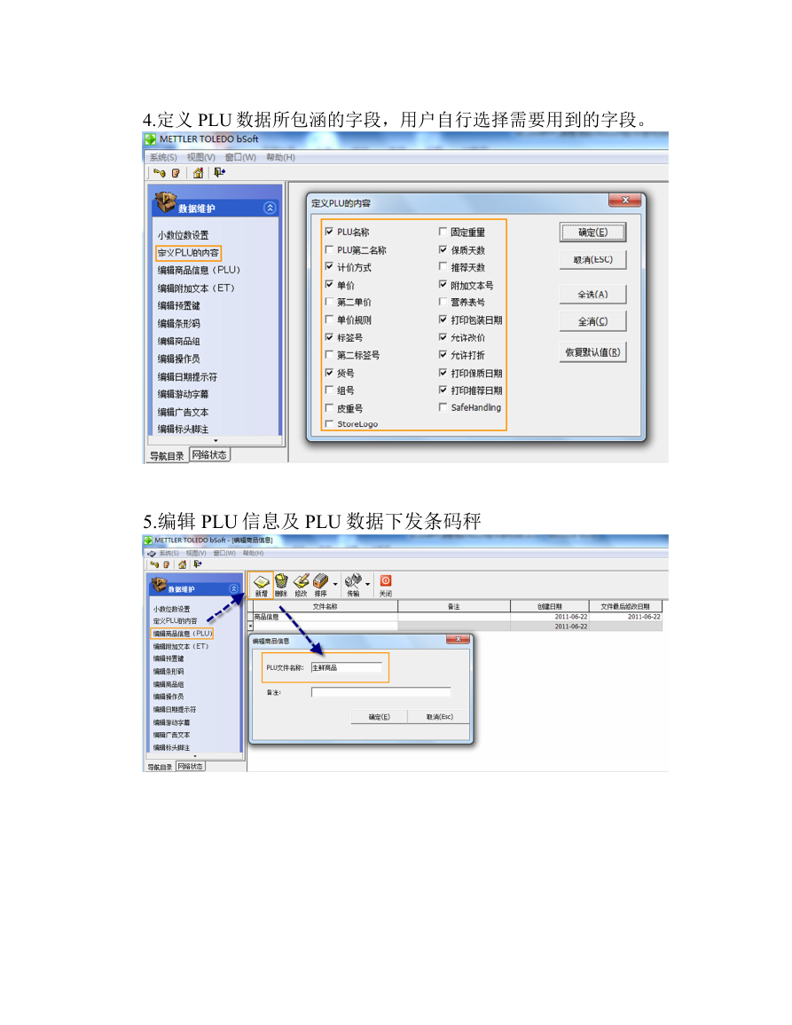Click the 修改 (modify) toolbar icon
This screenshot has height=1025, width=792.
tap(301, 585)
